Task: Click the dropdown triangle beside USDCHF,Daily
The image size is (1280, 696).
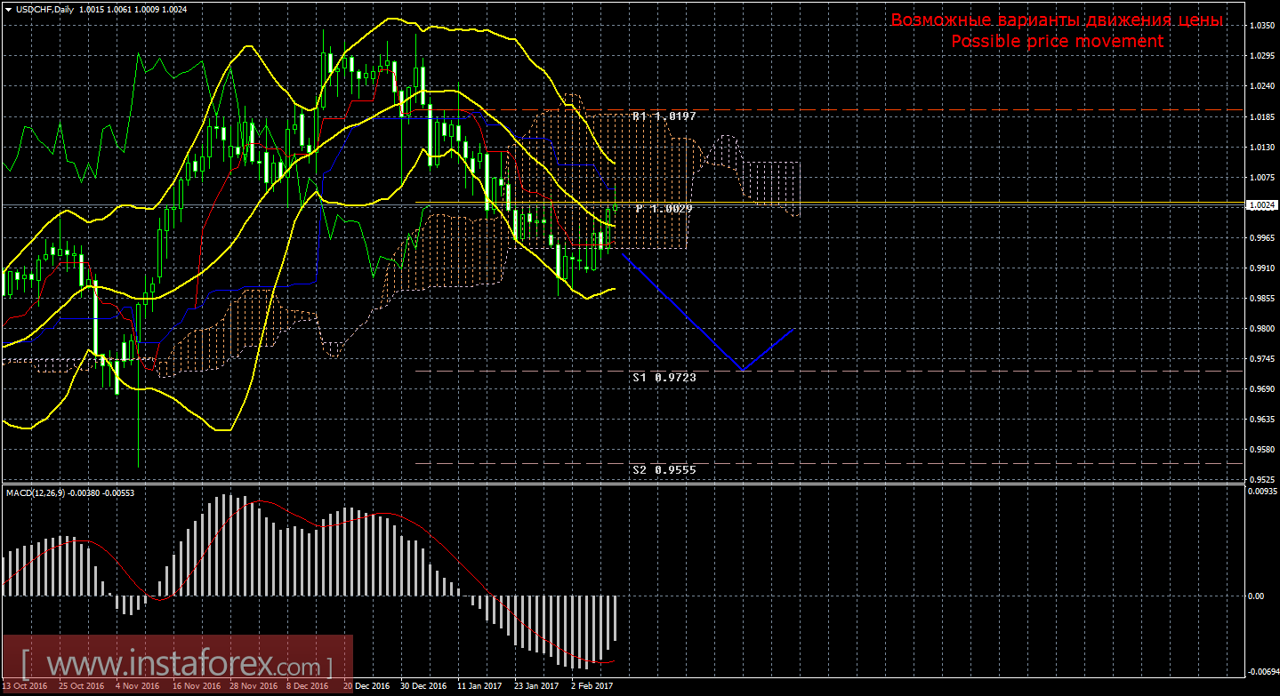Action: pyautogui.click(x=8, y=9)
